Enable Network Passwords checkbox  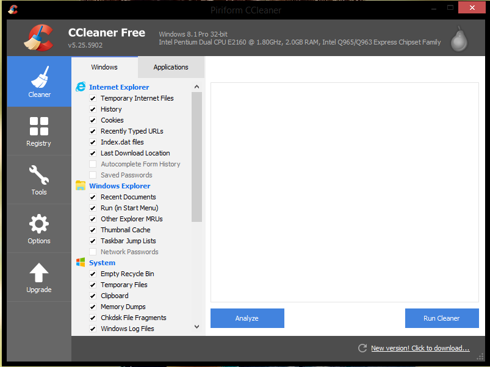click(x=93, y=252)
